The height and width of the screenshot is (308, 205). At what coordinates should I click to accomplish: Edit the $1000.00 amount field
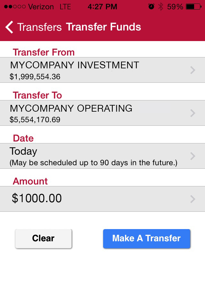click(102, 199)
